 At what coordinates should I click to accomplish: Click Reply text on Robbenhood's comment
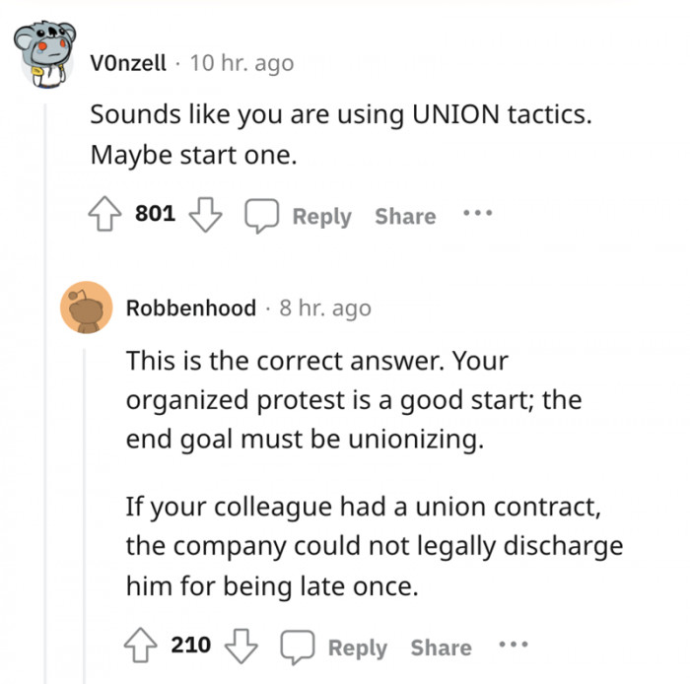(358, 648)
